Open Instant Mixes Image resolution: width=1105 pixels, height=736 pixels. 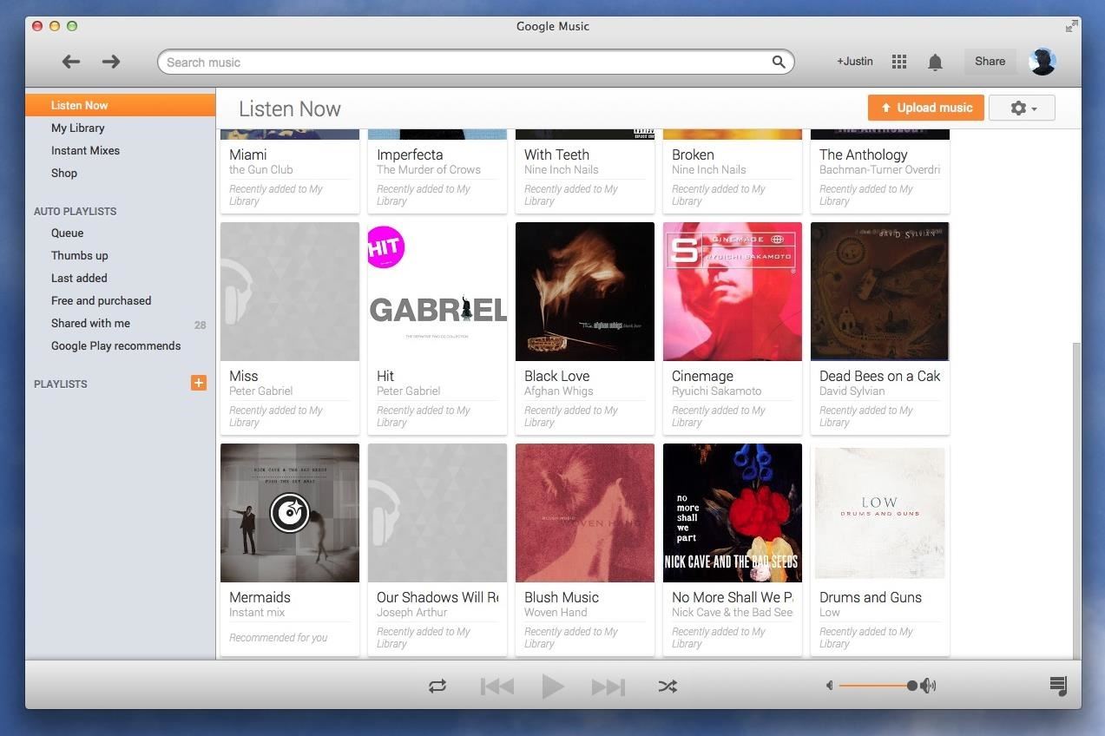pos(85,150)
